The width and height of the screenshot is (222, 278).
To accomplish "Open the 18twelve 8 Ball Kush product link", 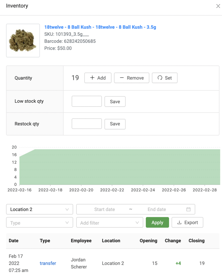I will pos(100,27).
